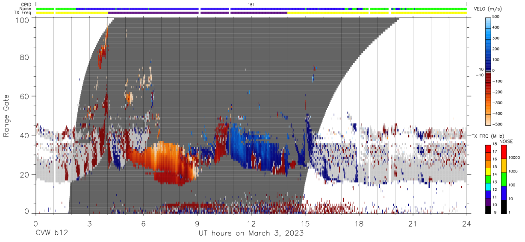Select the CPID value 151
Viewport: 525px width, 242px height.
(x=251, y=4)
